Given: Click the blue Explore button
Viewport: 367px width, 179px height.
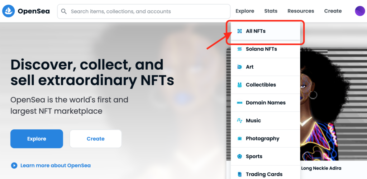Looking at the screenshot, I should 37,139.
